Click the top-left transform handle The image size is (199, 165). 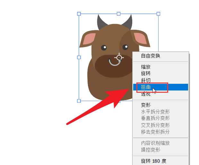pyautogui.click(x=79, y=14)
